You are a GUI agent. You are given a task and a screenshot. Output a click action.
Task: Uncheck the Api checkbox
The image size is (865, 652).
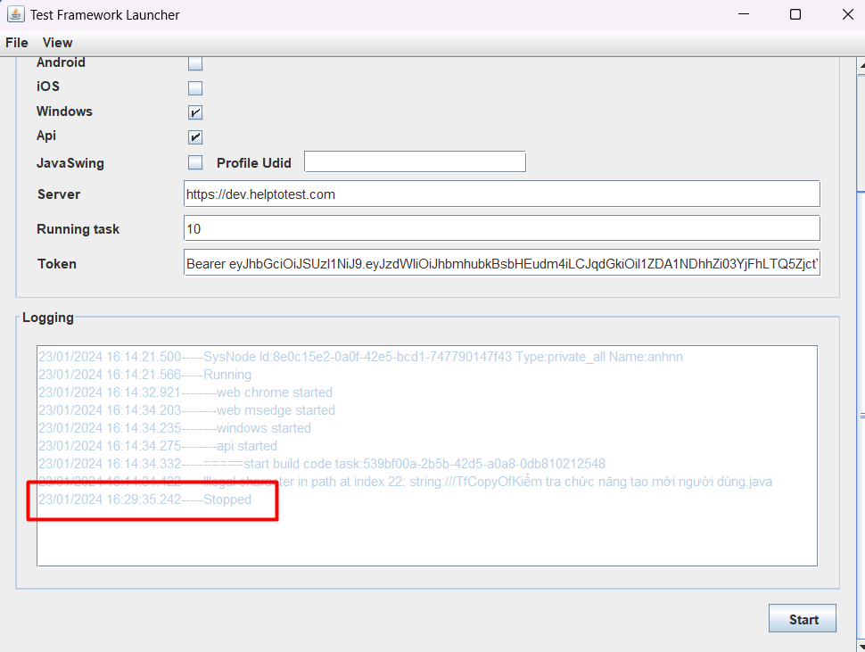click(x=195, y=136)
